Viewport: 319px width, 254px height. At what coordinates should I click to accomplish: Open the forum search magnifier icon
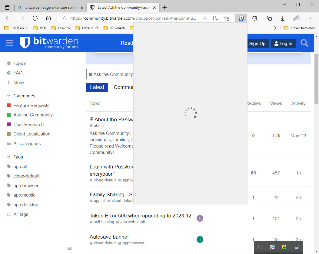[x=304, y=43]
